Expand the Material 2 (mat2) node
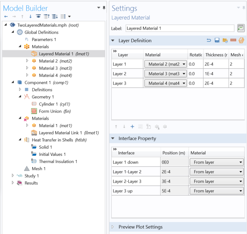Viewport: 247px width, 234px height. coord(27,61)
